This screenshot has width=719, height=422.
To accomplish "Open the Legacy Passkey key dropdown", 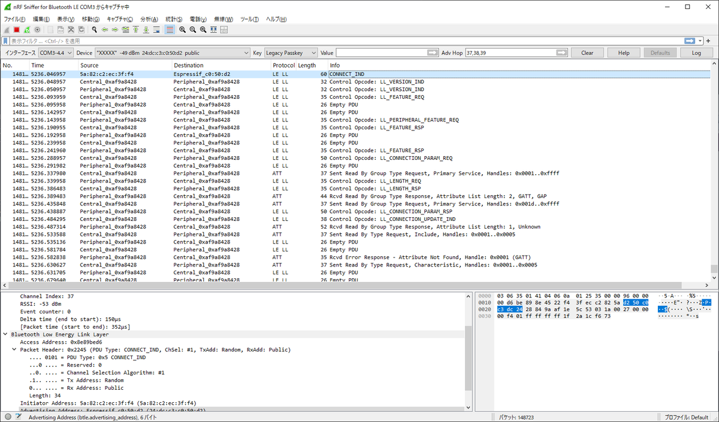I will (291, 53).
